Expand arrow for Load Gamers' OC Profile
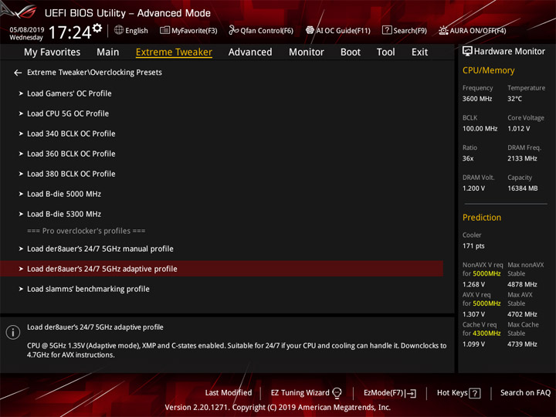The height and width of the screenshot is (417, 556). [21, 93]
